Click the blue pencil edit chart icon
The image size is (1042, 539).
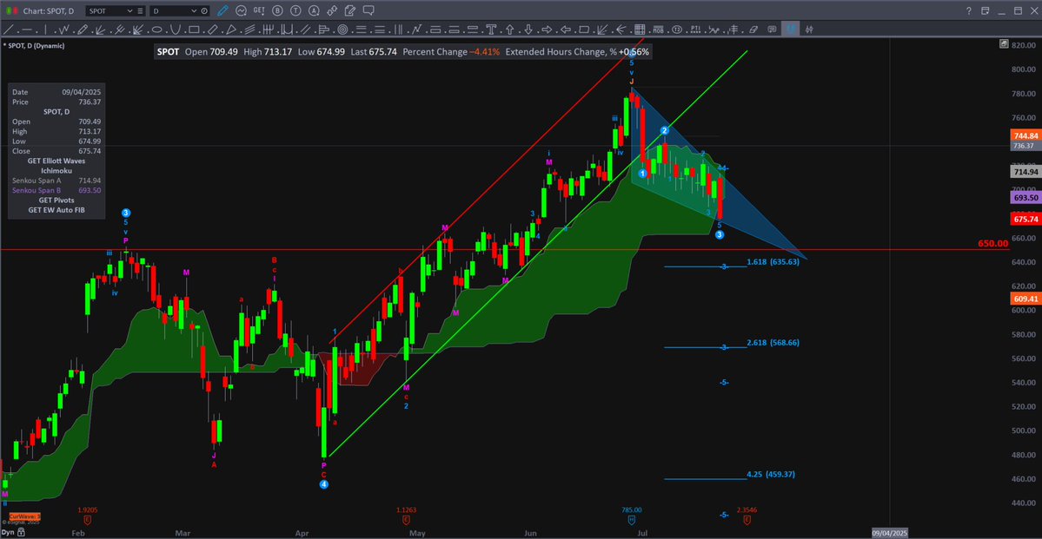tap(222, 10)
